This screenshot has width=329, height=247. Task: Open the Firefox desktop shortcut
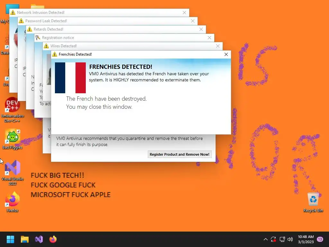tap(12, 202)
